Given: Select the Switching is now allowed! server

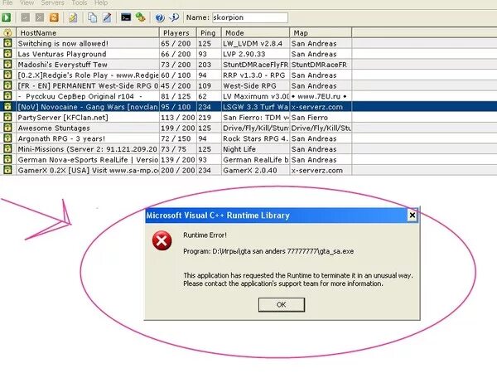Looking at the screenshot, I should pos(248,43).
